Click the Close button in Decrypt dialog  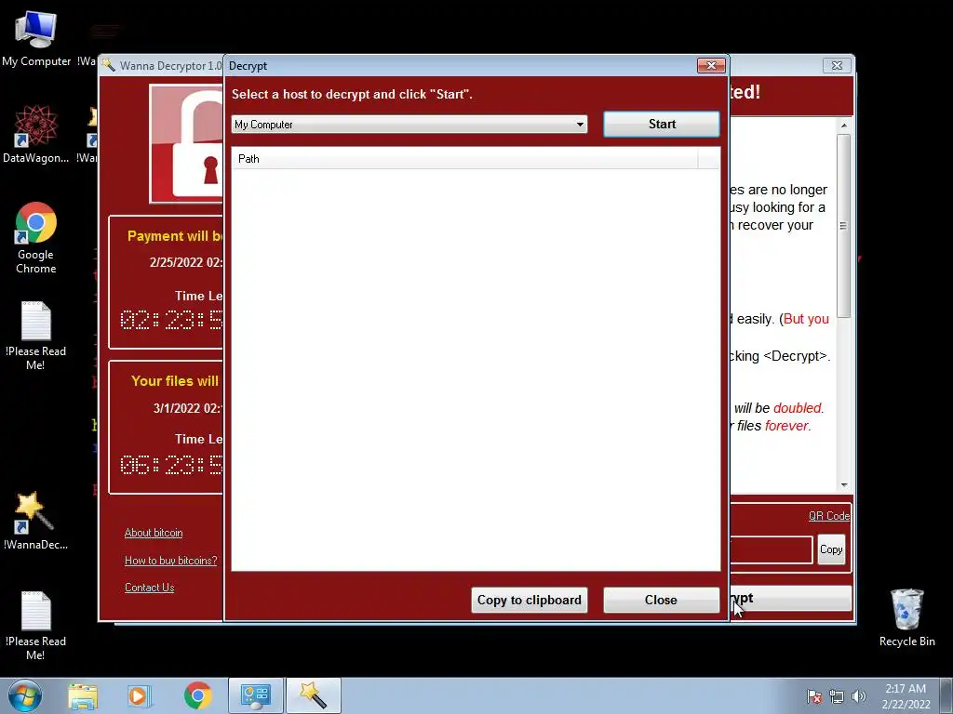tap(662, 600)
